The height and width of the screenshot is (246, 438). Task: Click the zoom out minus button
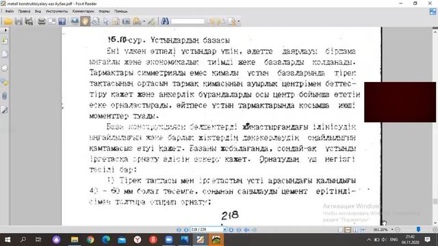pyautogui.click(x=398, y=230)
